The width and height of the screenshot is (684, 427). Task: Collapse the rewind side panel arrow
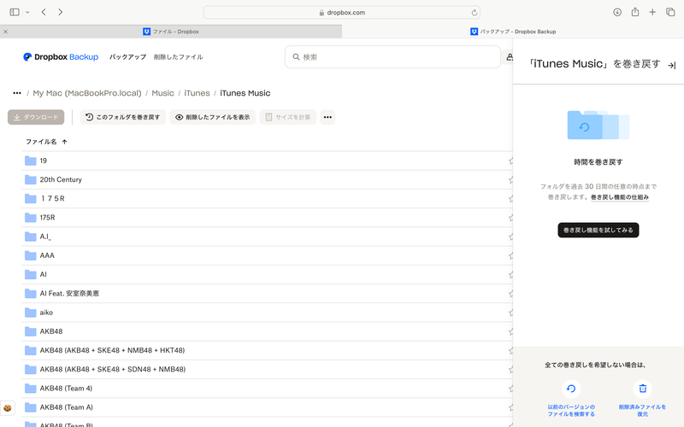671,65
